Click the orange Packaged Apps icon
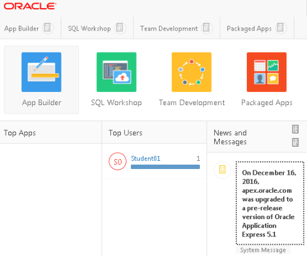This screenshot has width=307, height=256. (267, 72)
